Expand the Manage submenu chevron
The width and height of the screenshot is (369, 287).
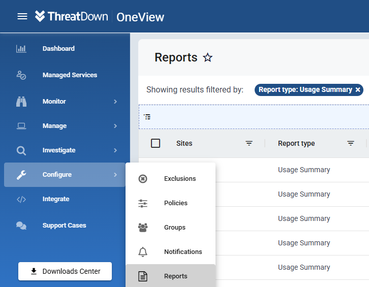pos(115,126)
